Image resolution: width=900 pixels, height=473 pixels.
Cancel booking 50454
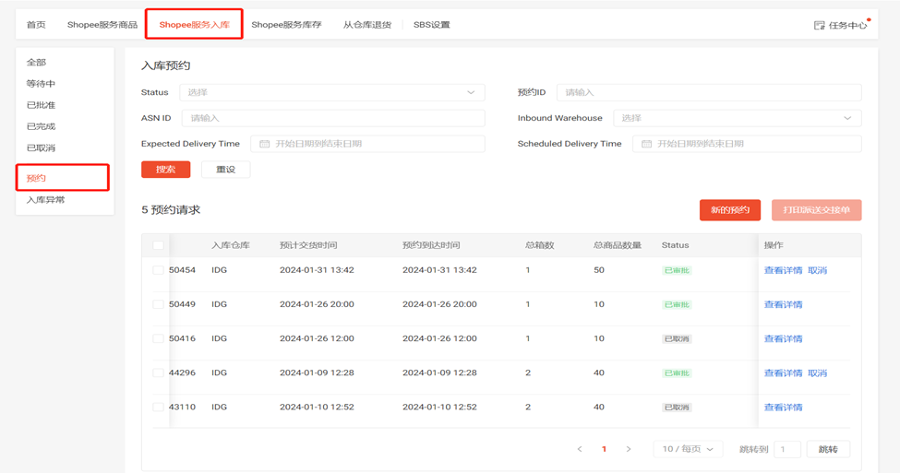817,270
